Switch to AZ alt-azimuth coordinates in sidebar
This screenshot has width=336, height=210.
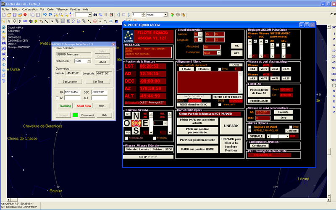coord(4,49)
